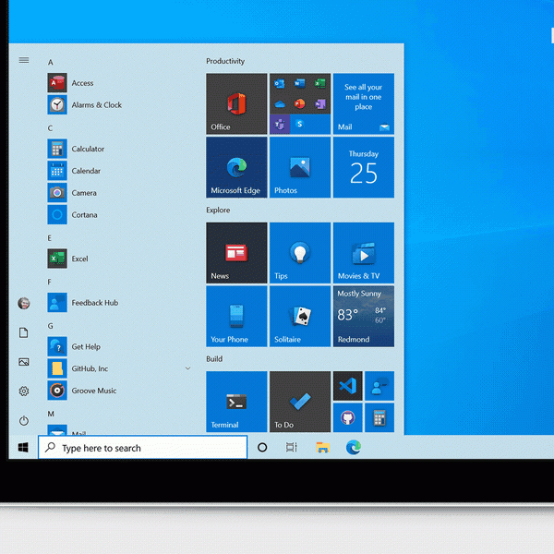The height and width of the screenshot is (554, 554).
Task: Open the Get Help app
Action: coord(120,346)
